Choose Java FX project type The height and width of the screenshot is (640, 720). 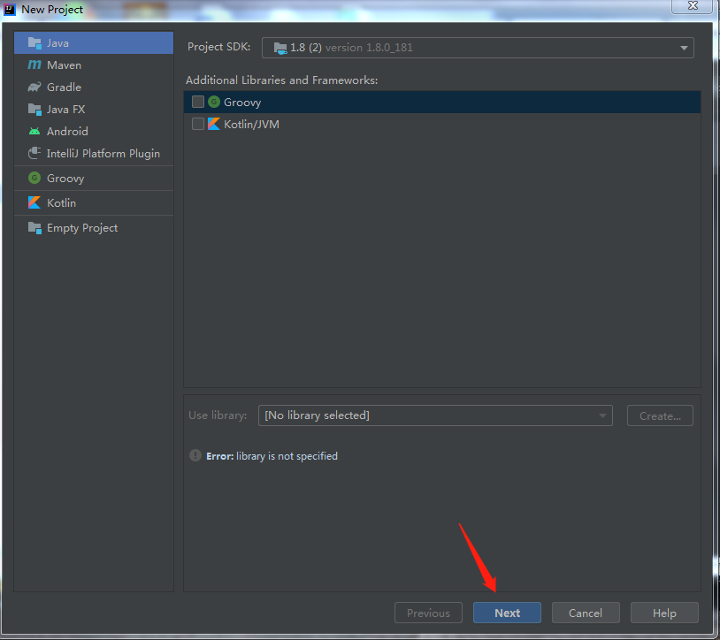[x=94, y=110]
